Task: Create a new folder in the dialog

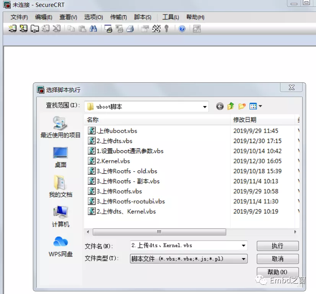Action: [241, 107]
